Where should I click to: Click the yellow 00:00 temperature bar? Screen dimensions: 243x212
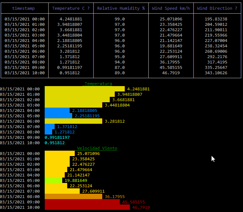(85, 89)
